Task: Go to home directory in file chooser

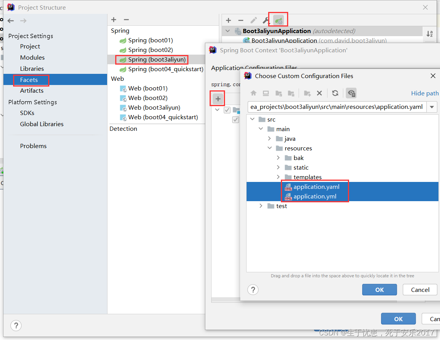Action: point(254,93)
